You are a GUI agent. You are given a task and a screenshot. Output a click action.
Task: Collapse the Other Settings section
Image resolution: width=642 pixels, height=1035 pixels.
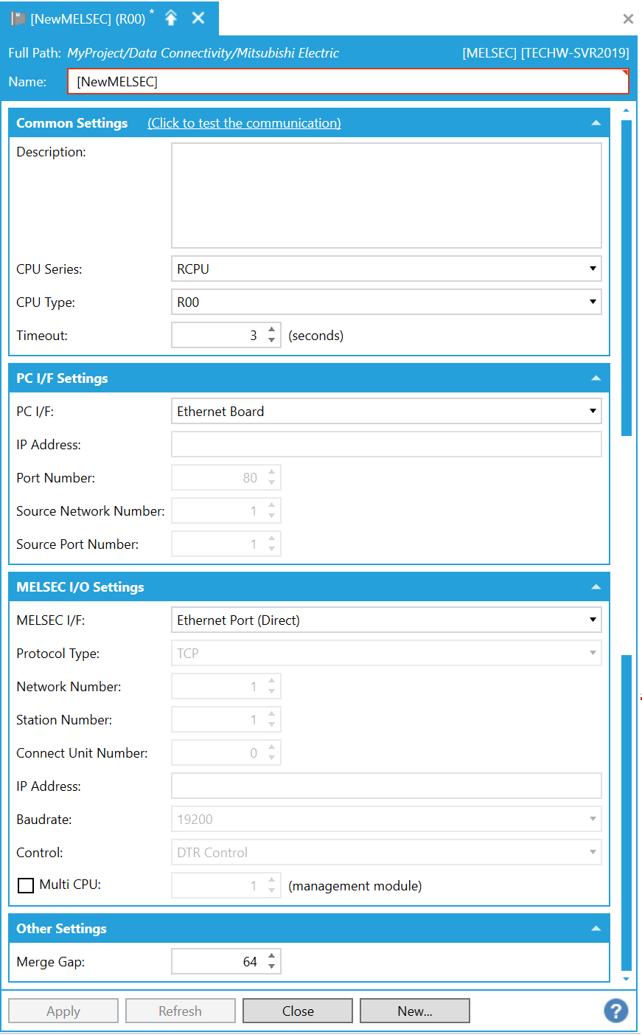[596, 929]
